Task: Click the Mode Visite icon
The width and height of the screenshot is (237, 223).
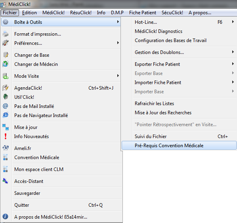Action: 6,76
